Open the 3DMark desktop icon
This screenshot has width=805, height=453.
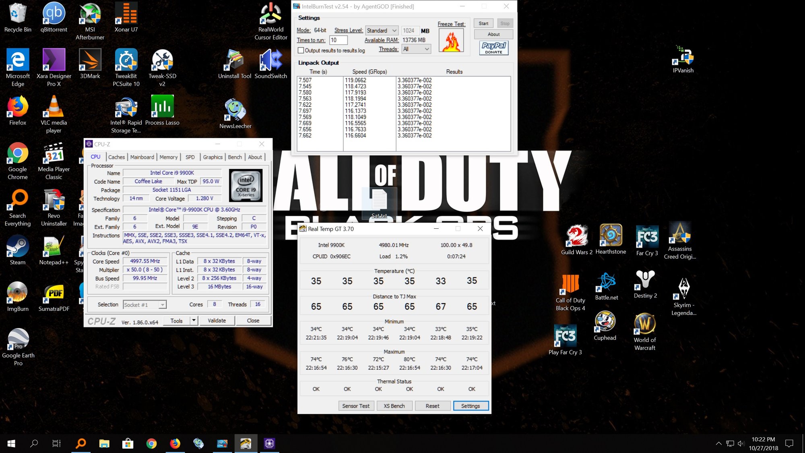(90, 60)
